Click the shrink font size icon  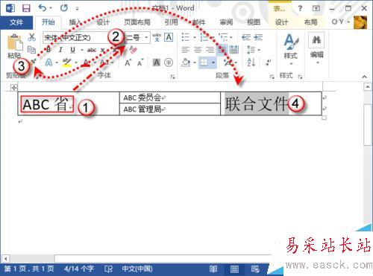tap(140, 62)
